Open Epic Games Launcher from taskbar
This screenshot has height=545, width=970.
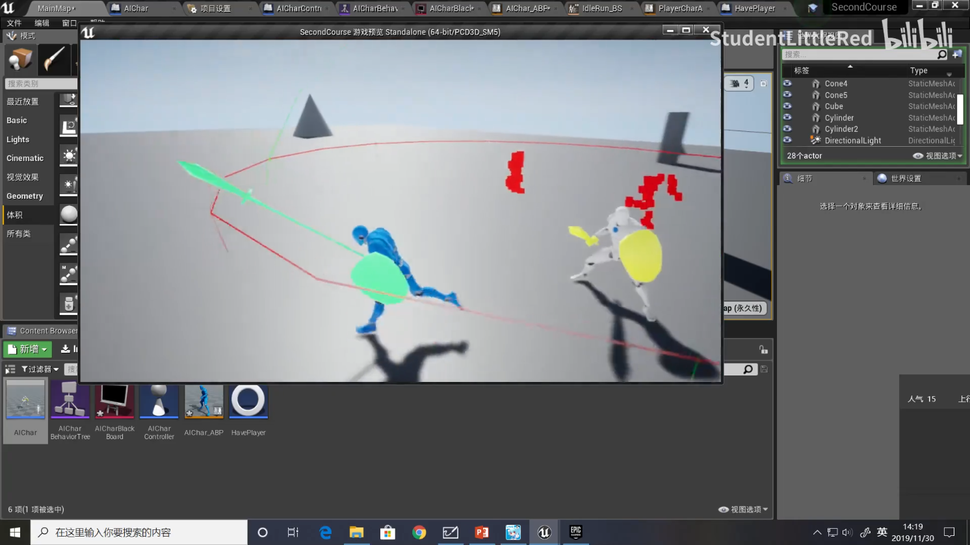point(575,533)
